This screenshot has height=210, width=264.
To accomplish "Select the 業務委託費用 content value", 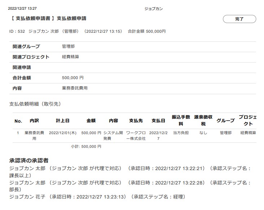I will pyautogui.click(x=75, y=88).
